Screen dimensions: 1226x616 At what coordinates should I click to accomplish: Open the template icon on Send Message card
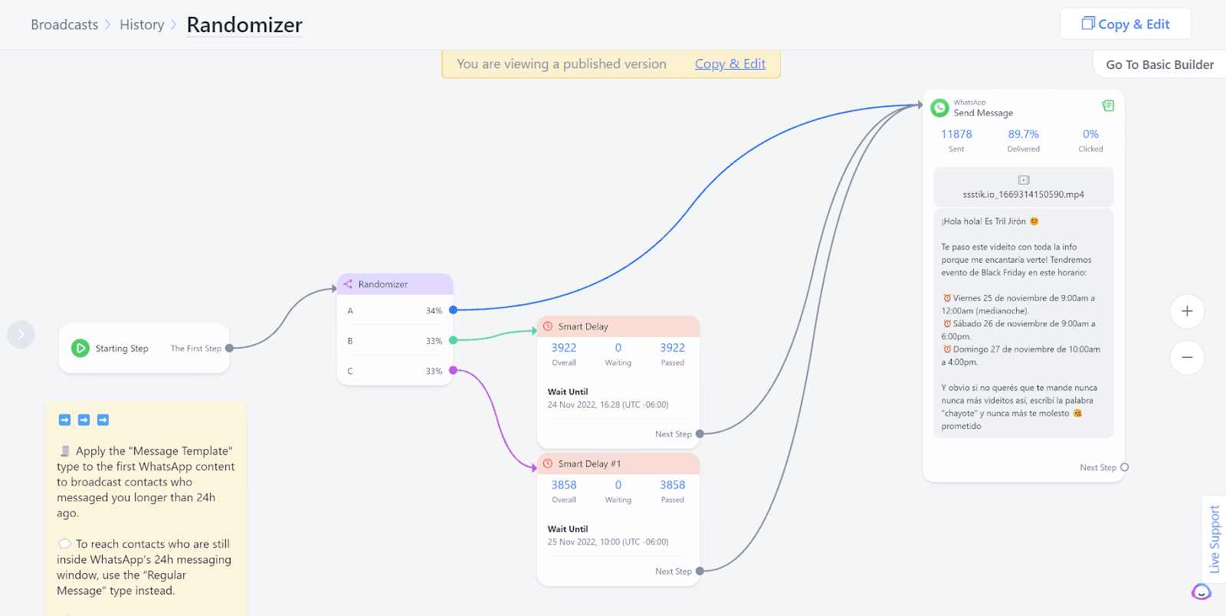tap(1108, 106)
